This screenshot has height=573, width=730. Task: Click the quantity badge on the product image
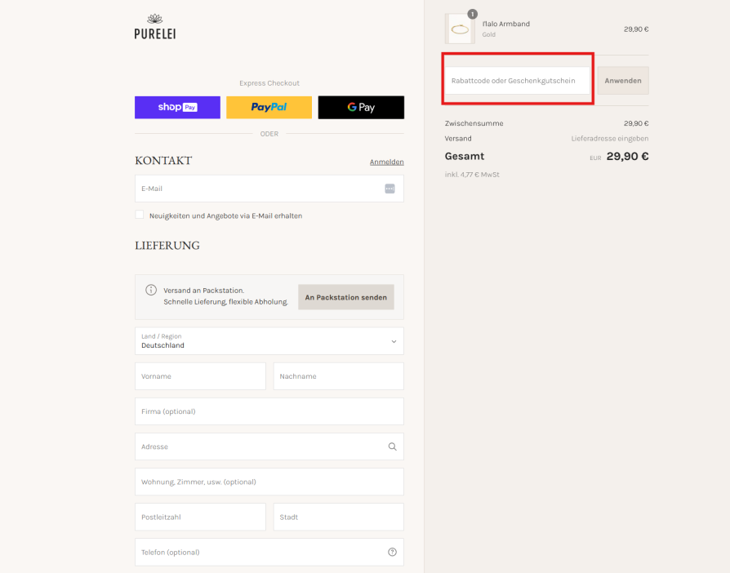point(472,15)
